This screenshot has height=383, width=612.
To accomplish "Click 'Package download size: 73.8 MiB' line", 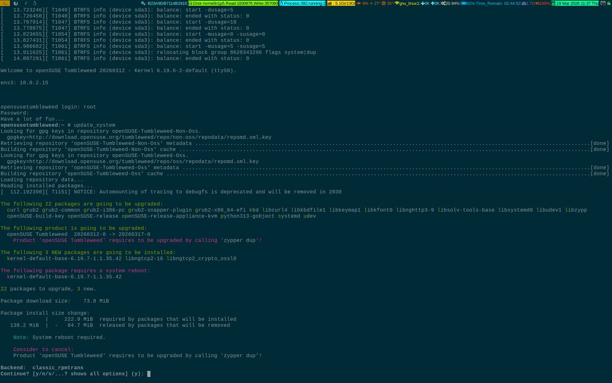I will (x=55, y=301).
